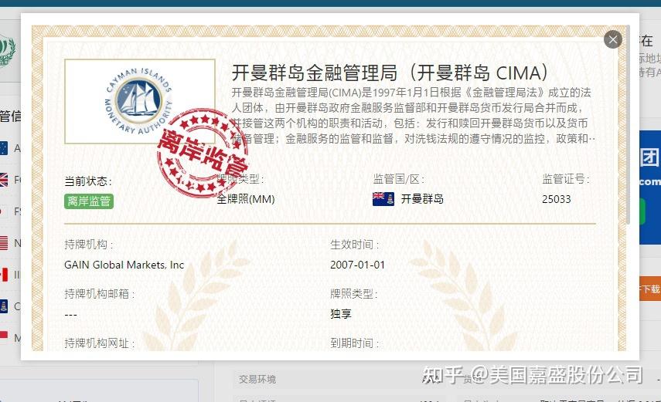Click the Canada flag icon in the background list

click(3, 275)
